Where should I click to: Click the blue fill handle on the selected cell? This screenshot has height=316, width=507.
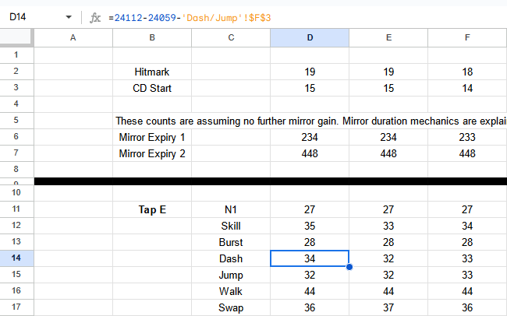(349, 267)
